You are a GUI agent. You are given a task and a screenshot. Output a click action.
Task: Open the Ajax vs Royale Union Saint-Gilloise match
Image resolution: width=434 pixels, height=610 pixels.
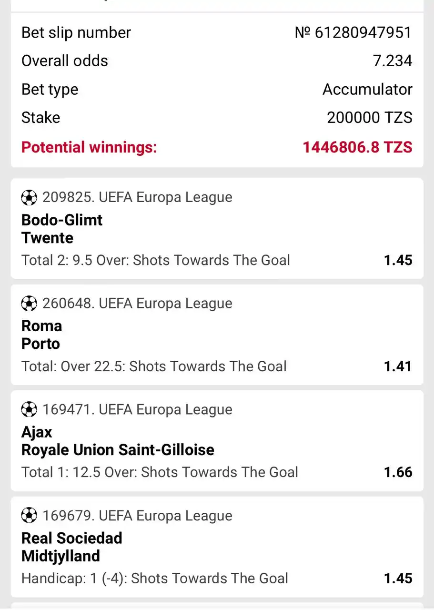pos(217,441)
